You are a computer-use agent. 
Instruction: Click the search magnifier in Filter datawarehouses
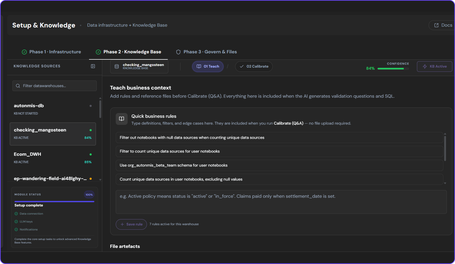click(18, 86)
